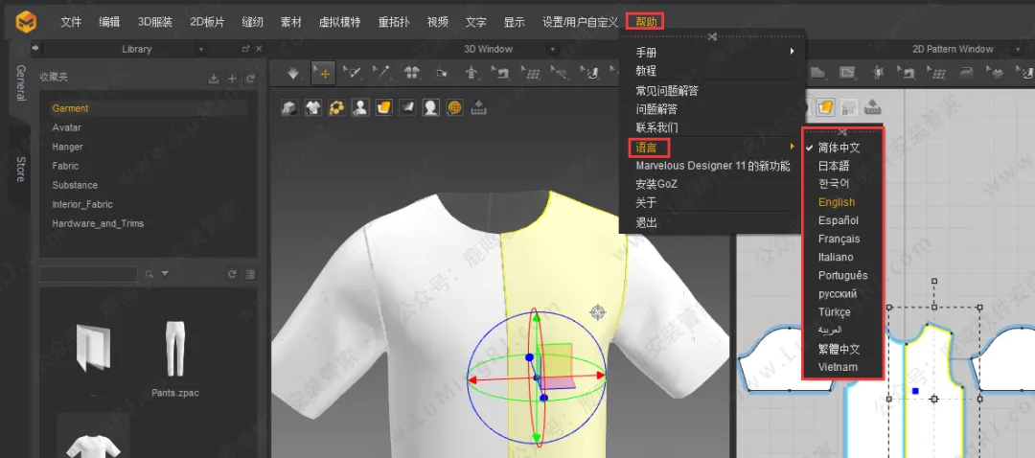Open the 3D Window panel dropdown arrow

552,49
